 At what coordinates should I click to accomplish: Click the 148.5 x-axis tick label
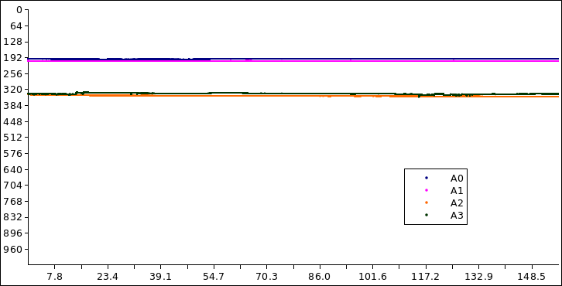pos(533,277)
